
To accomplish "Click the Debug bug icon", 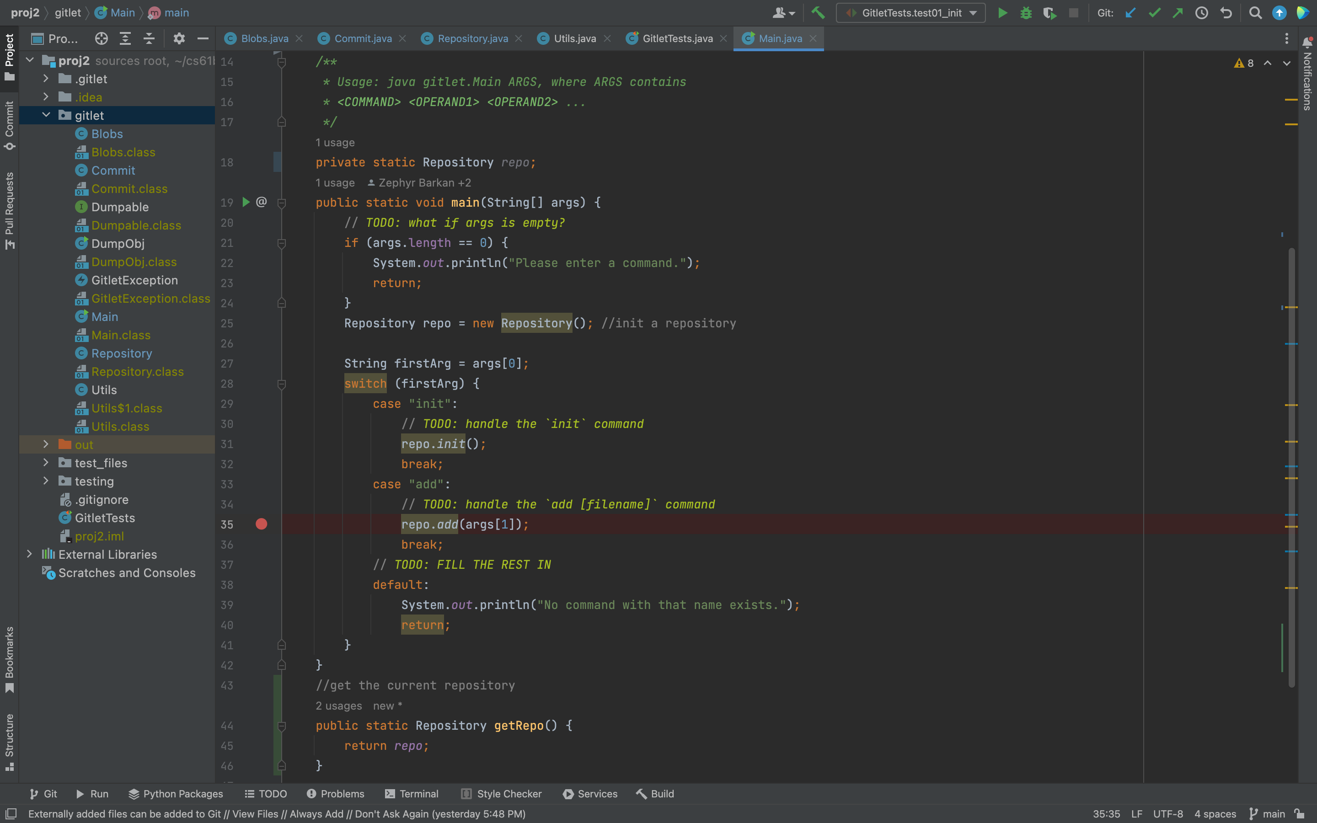I will [1026, 13].
